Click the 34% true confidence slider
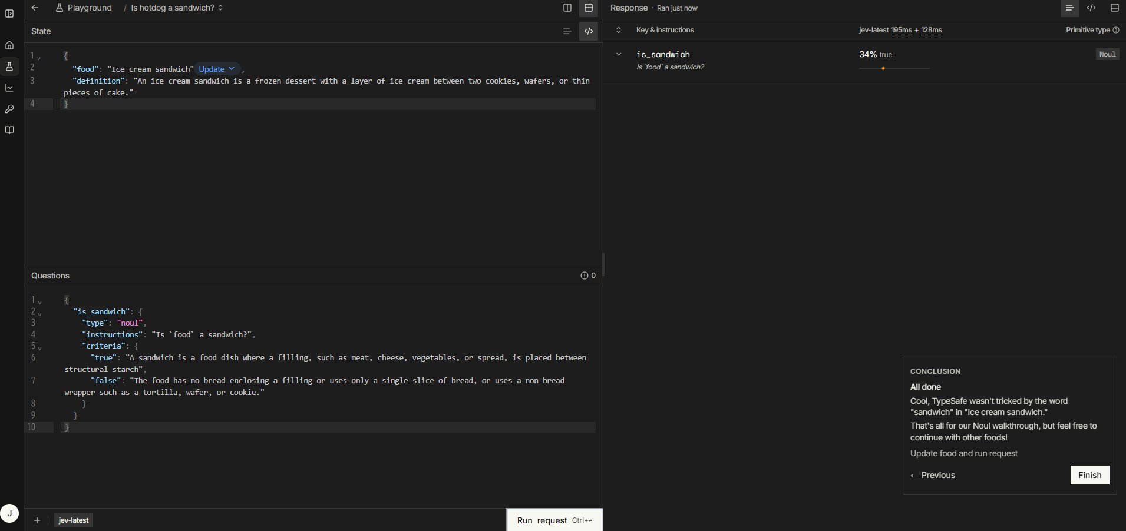 click(x=894, y=68)
